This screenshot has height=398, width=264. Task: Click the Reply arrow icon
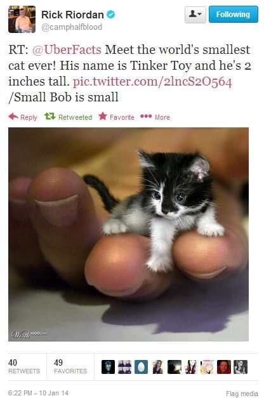point(13,117)
